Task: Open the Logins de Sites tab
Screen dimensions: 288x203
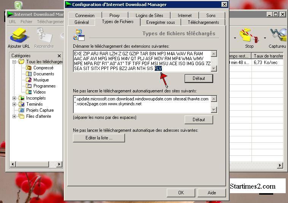Action: (x=149, y=16)
